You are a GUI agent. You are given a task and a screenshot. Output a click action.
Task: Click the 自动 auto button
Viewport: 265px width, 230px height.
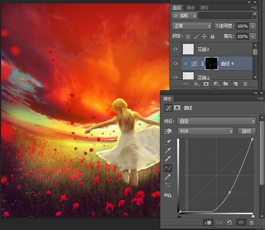pos(247,131)
